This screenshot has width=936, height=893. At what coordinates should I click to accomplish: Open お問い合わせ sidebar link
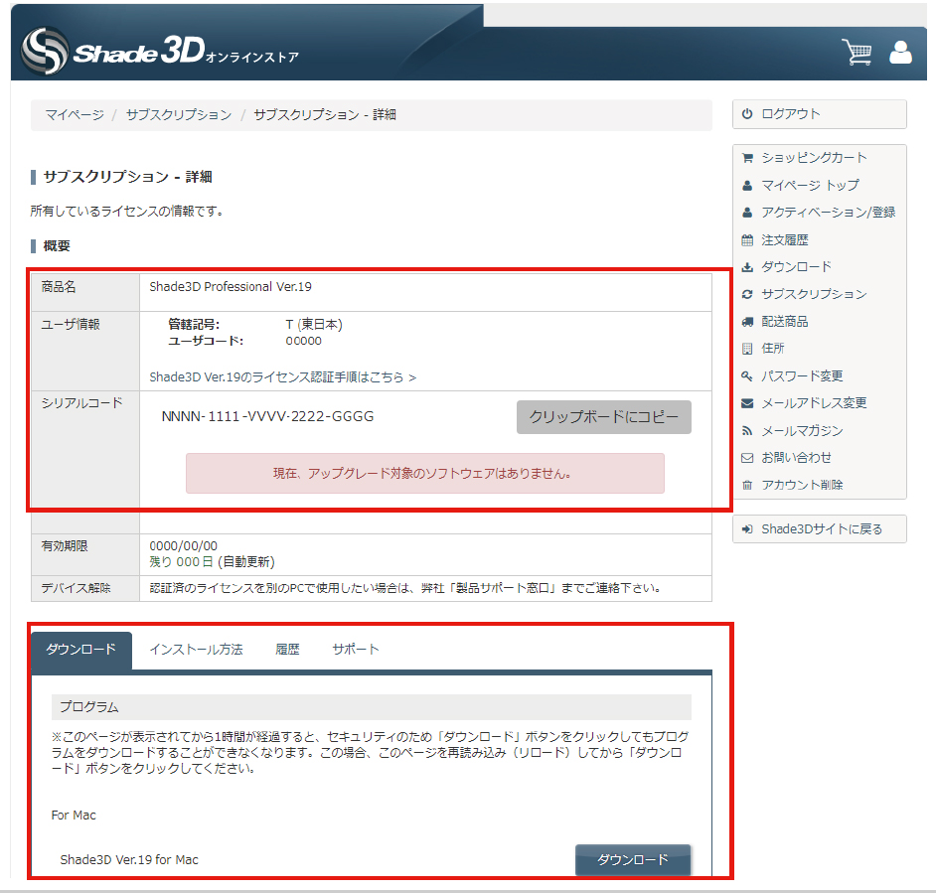[x=796, y=458]
